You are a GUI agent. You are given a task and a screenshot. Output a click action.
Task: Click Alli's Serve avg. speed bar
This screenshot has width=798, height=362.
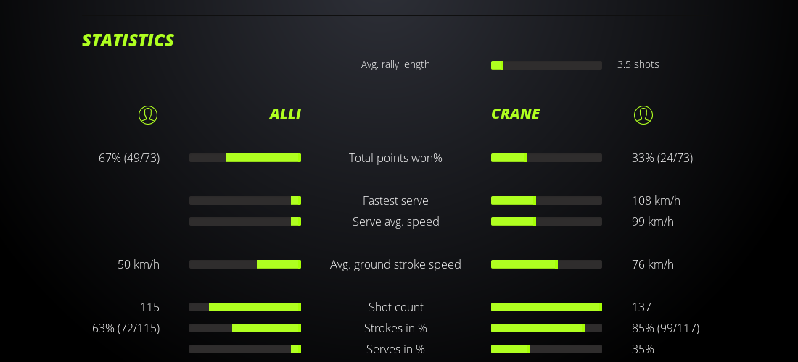pos(245,222)
